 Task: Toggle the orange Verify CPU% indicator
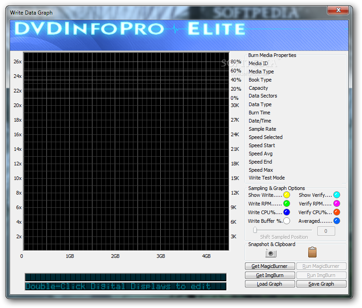pyautogui.click(x=337, y=212)
